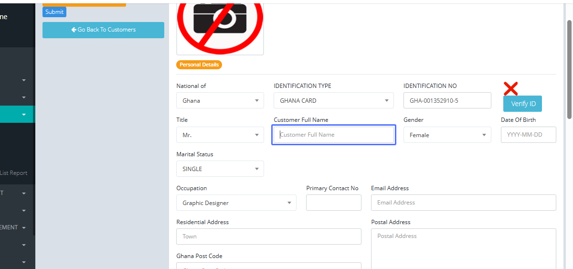The image size is (573, 269).
Task: Open the Gender dropdown showing Female
Action: [x=447, y=135]
